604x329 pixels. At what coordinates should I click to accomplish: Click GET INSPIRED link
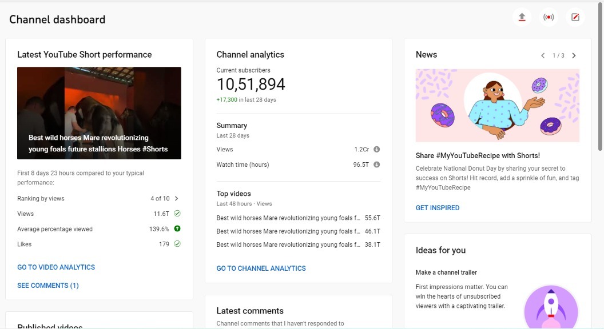[438, 208]
